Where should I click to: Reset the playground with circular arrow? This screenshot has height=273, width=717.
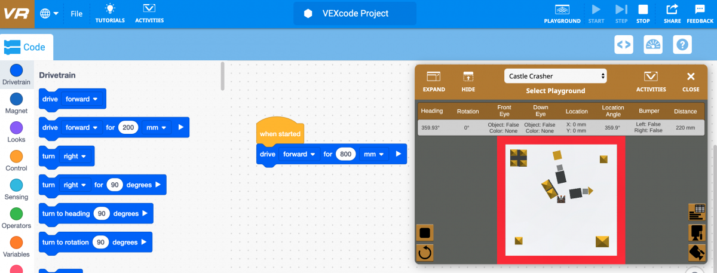pos(425,253)
